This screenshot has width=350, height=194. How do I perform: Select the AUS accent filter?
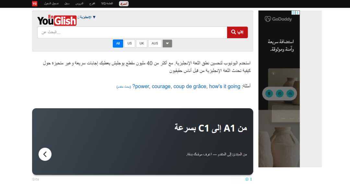[155, 43]
